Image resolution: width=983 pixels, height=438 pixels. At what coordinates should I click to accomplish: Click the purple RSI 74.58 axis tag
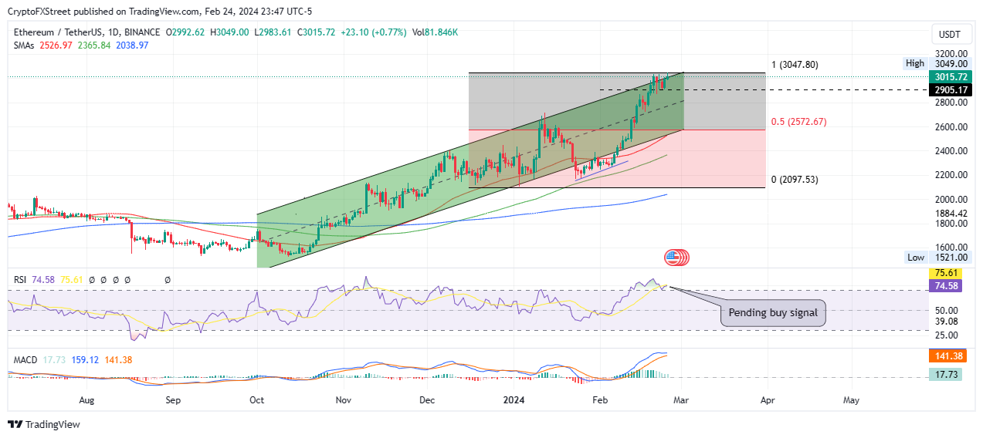pos(947,285)
